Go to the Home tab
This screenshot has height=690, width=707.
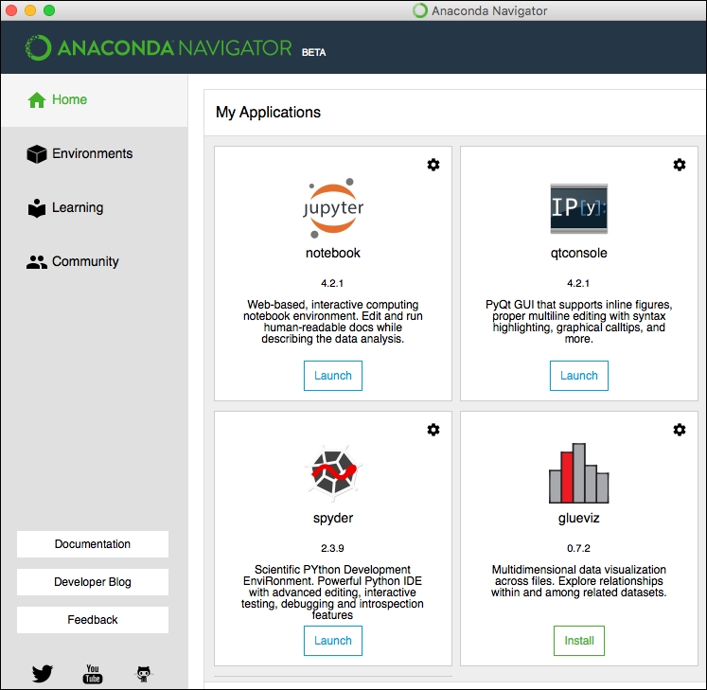[x=95, y=100]
